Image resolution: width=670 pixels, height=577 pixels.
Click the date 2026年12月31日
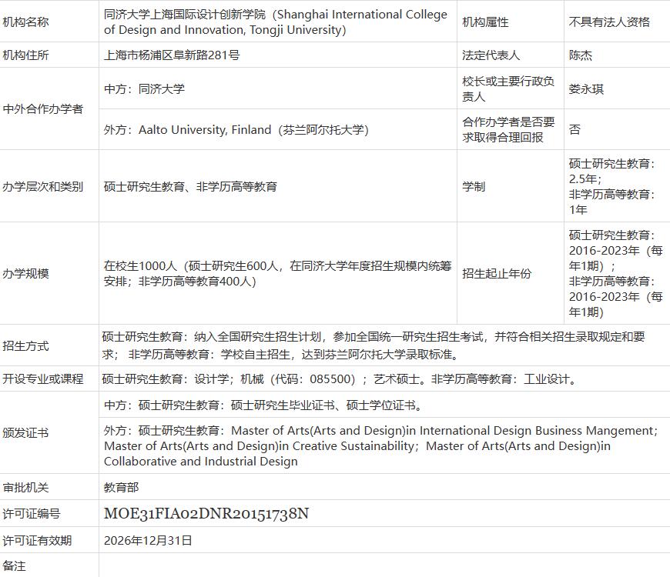[148, 541]
